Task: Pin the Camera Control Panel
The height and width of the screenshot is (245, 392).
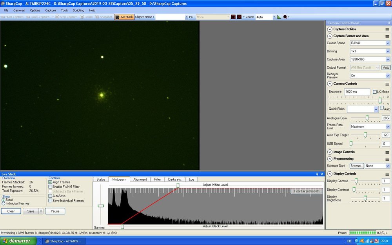Action: click(x=389, y=23)
